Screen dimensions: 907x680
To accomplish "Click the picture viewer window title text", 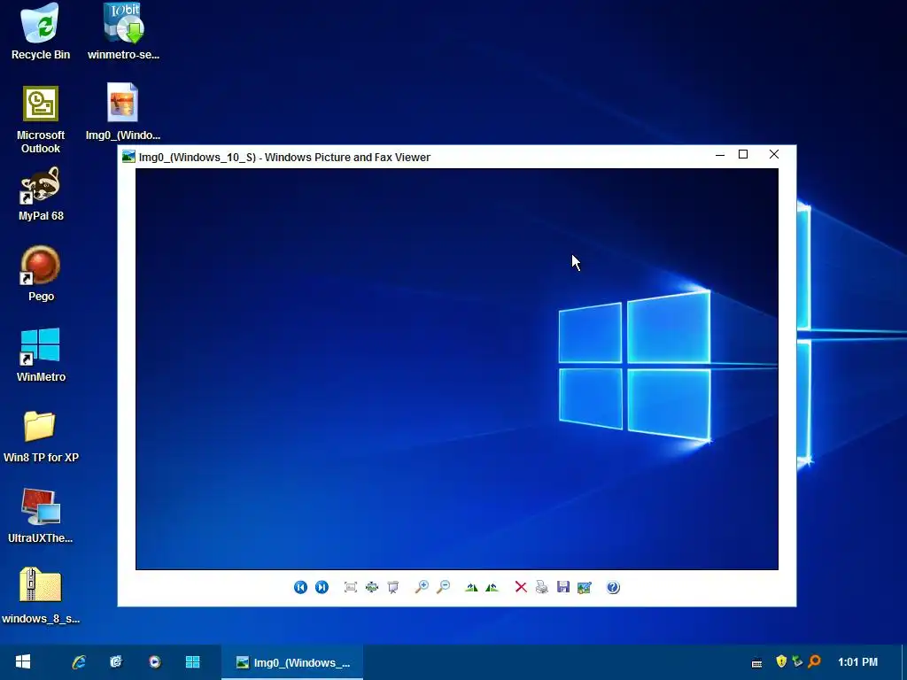I will pyautogui.click(x=284, y=158).
